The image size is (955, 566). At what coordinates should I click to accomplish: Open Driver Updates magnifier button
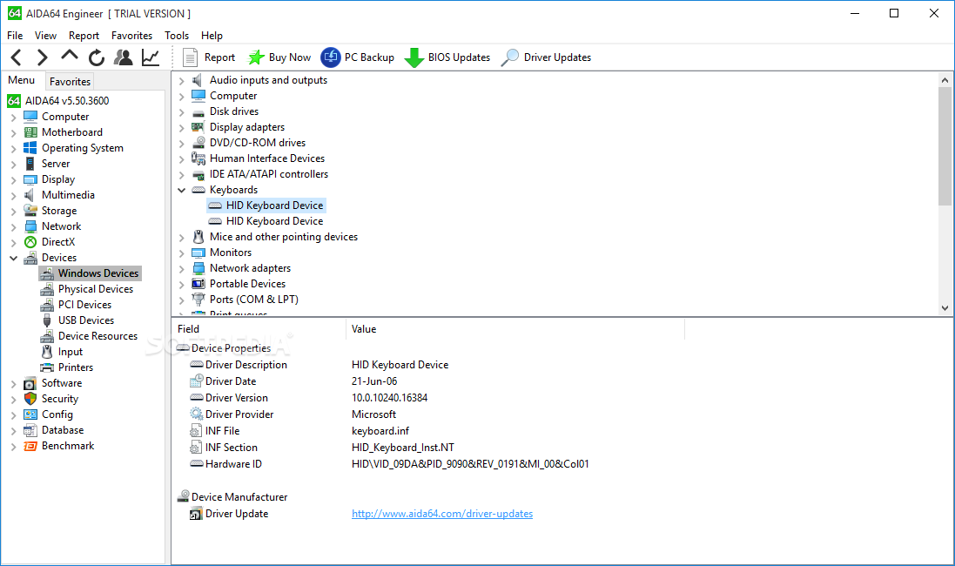[546, 57]
